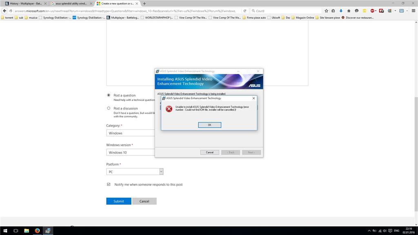Screen dimensions: 418x235
Task: Open the Windows Start menu
Action: point(5,231)
